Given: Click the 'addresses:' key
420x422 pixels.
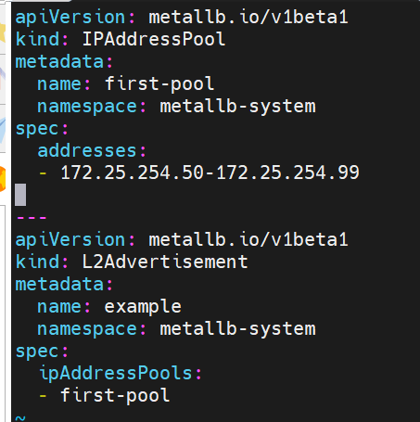Looking at the screenshot, I should pyautogui.click(x=92, y=151).
